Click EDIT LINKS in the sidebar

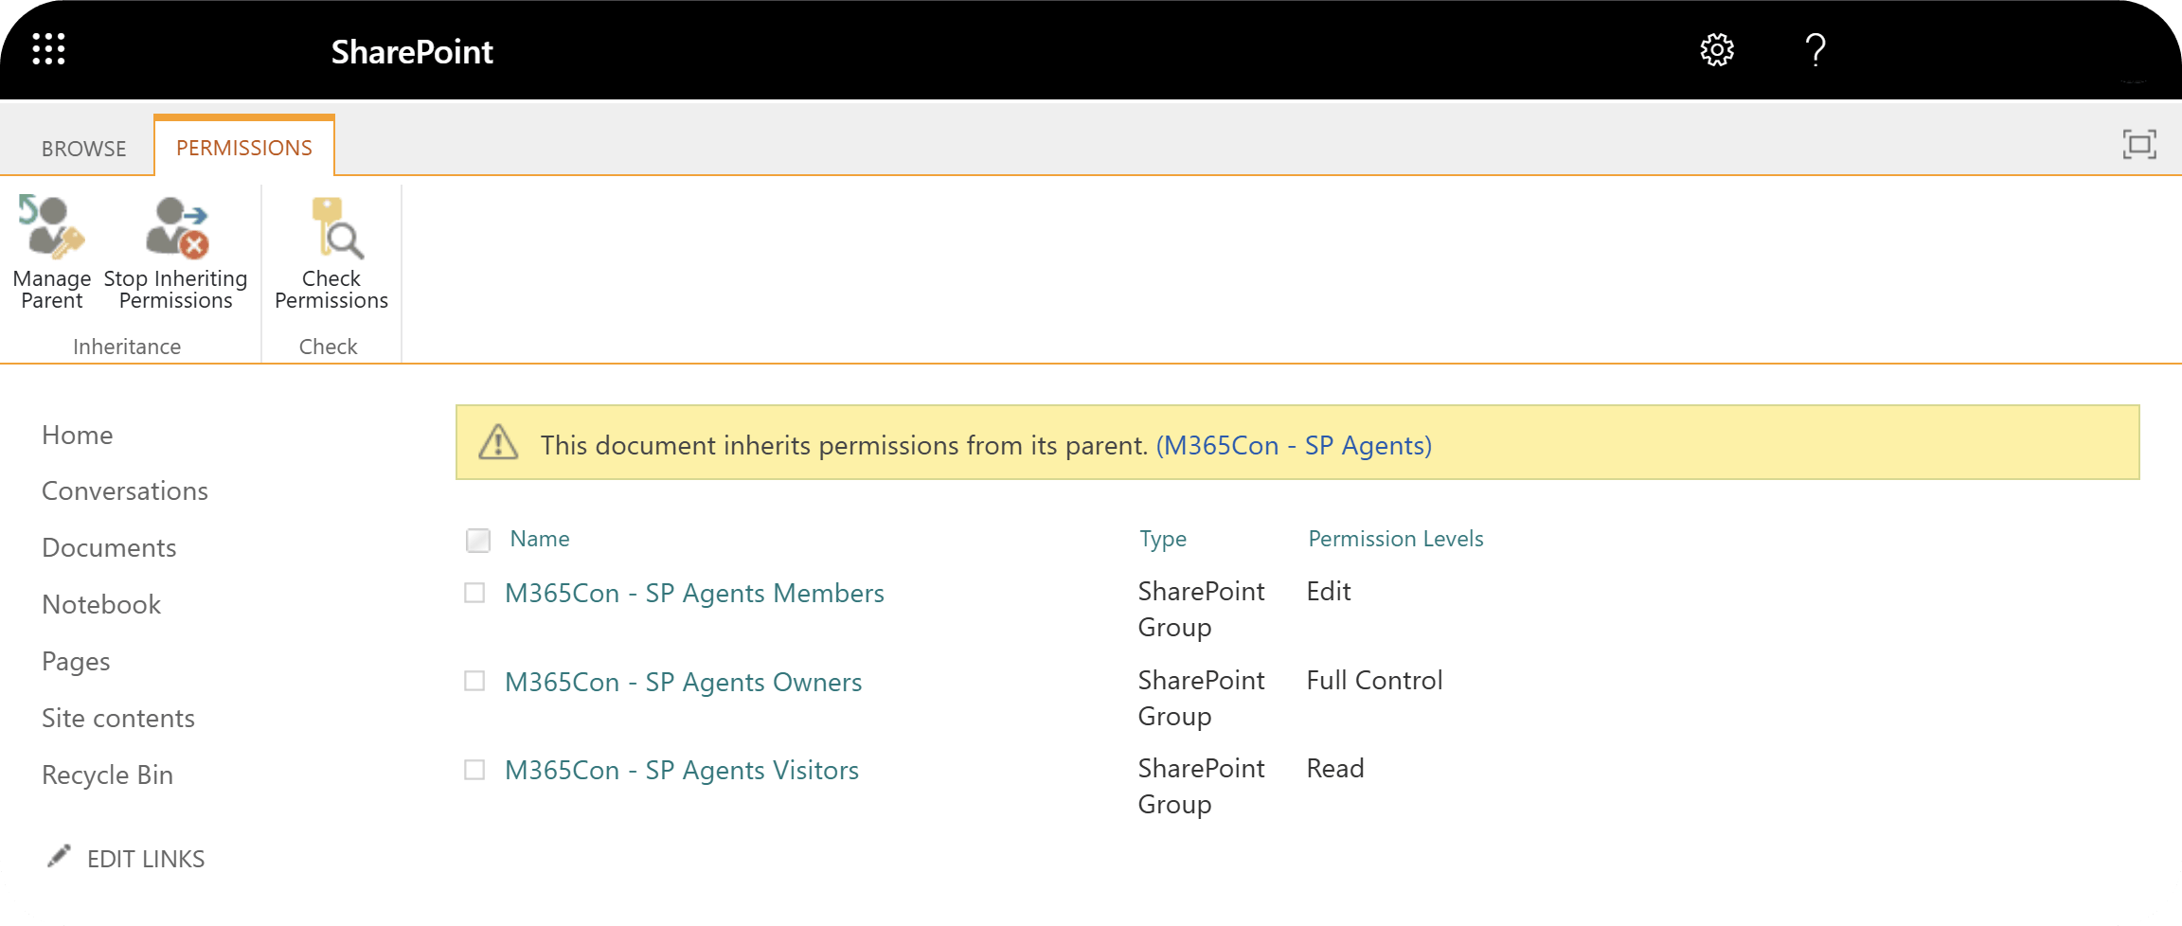(144, 858)
